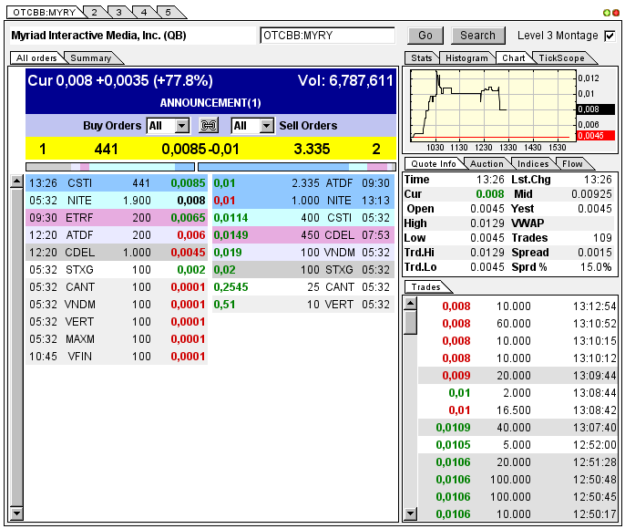Open the Indices tab
The height and width of the screenshot is (529, 625).
click(533, 163)
